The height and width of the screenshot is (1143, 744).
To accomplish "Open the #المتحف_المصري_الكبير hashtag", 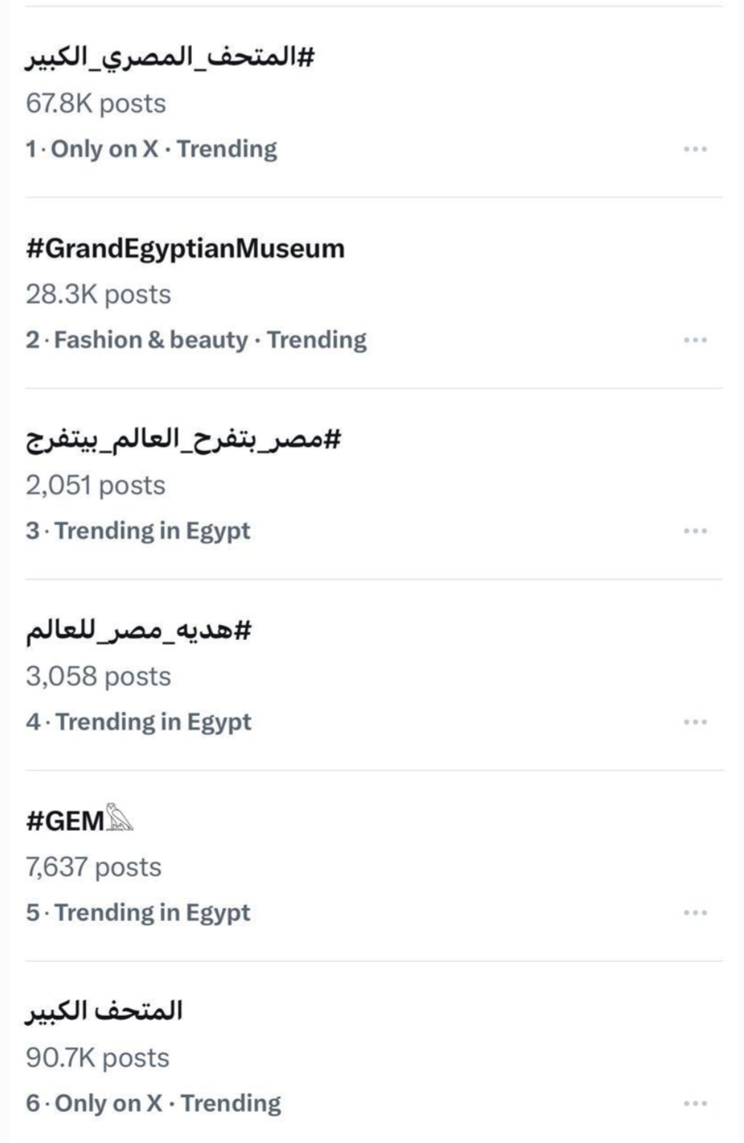I will (170, 57).
